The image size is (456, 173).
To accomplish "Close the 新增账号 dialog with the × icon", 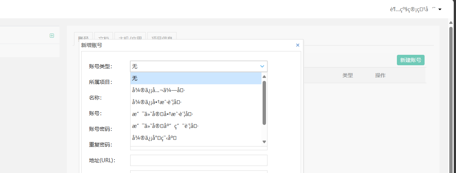I will tap(298, 45).
